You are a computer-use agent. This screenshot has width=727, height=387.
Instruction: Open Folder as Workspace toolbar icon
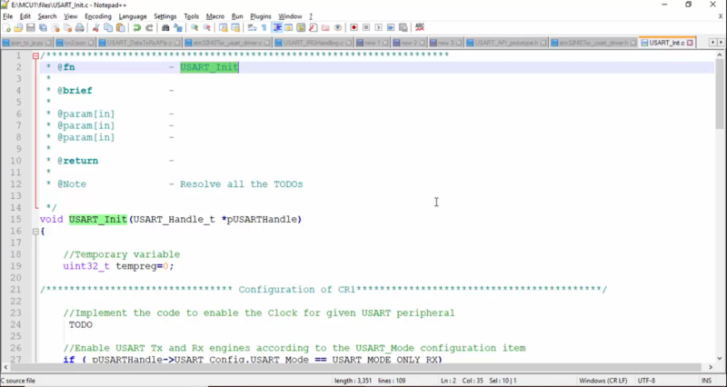click(325, 28)
